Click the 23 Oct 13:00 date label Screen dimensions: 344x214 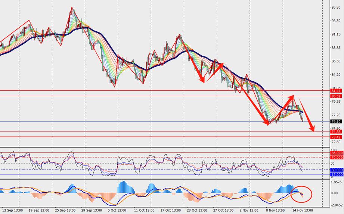pyautogui.click(x=197, y=210)
